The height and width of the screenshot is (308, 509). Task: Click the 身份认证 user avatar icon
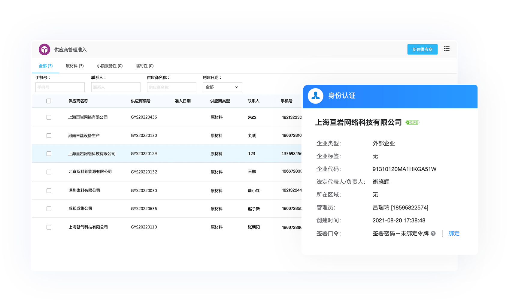[315, 96]
